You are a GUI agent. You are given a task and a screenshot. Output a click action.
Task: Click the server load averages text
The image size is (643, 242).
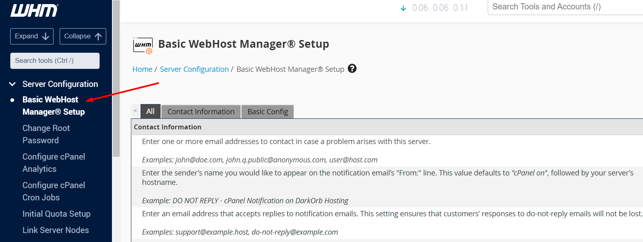tap(440, 8)
